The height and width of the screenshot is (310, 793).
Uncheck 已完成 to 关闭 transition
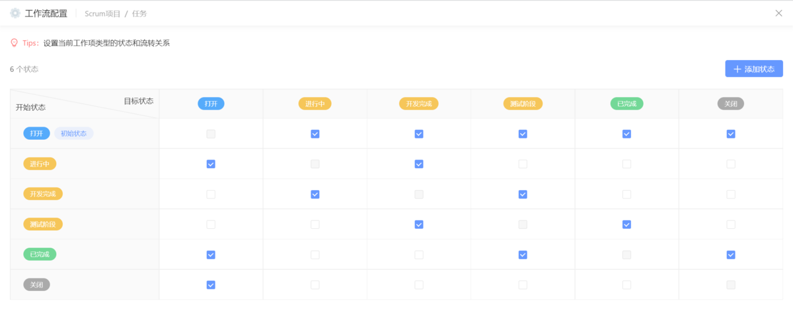click(x=731, y=255)
